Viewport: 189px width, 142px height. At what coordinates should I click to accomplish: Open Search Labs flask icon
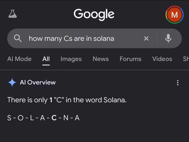pyautogui.click(x=13, y=14)
